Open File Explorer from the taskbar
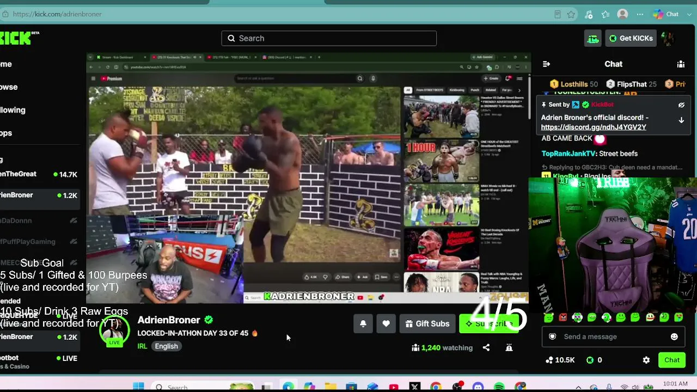The image size is (697, 392). click(x=331, y=387)
